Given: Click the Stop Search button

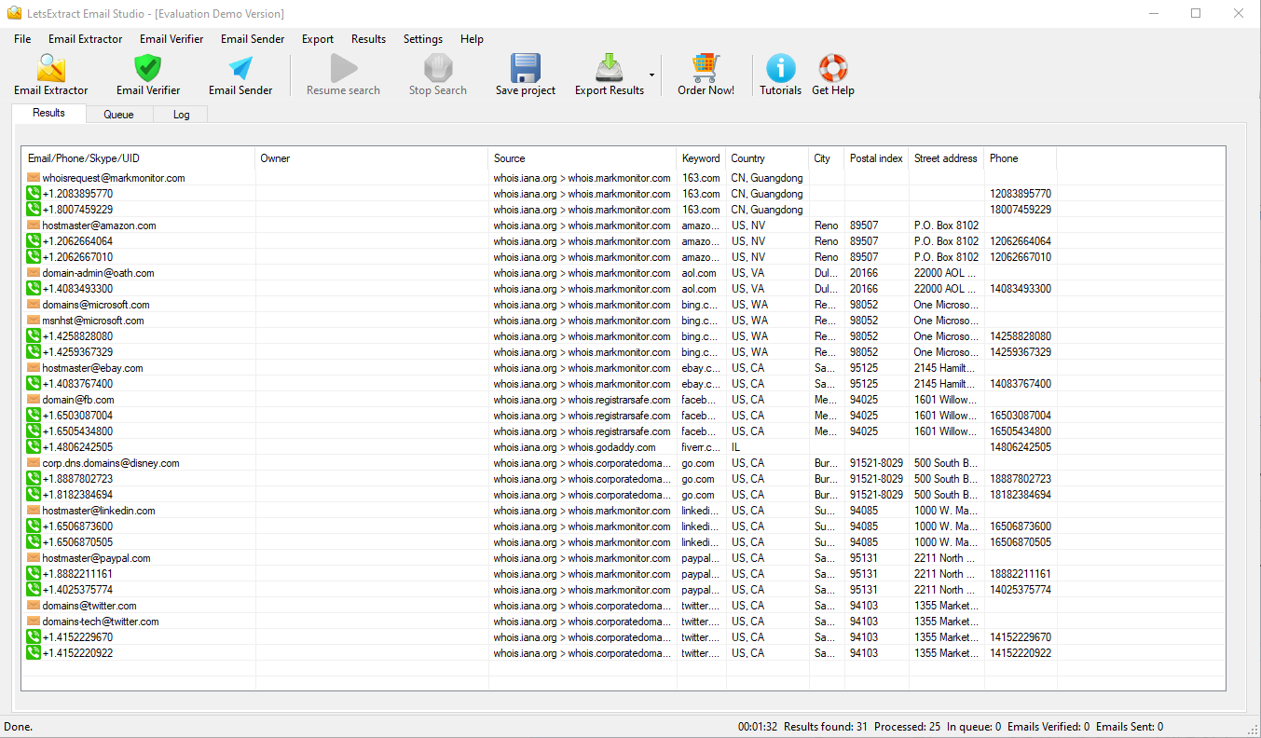Looking at the screenshot, I should (437, 75).
